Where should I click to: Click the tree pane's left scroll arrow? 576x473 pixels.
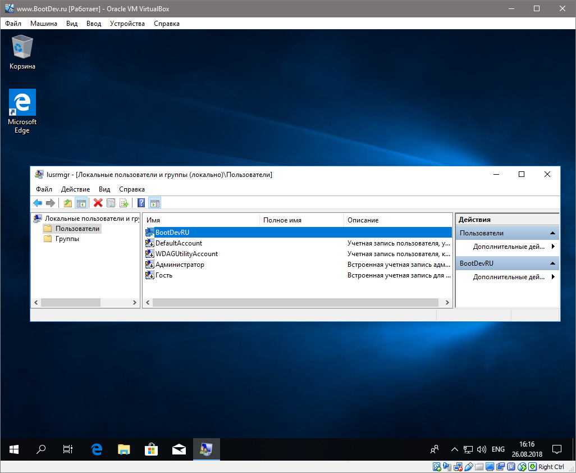click(36, 302)
